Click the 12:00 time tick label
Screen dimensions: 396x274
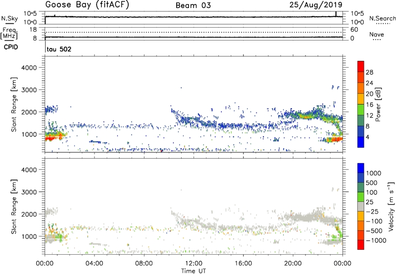[x=194, y=264]
